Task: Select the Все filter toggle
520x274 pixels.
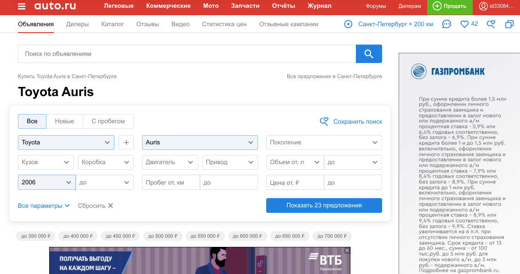Action: [32, 121]
